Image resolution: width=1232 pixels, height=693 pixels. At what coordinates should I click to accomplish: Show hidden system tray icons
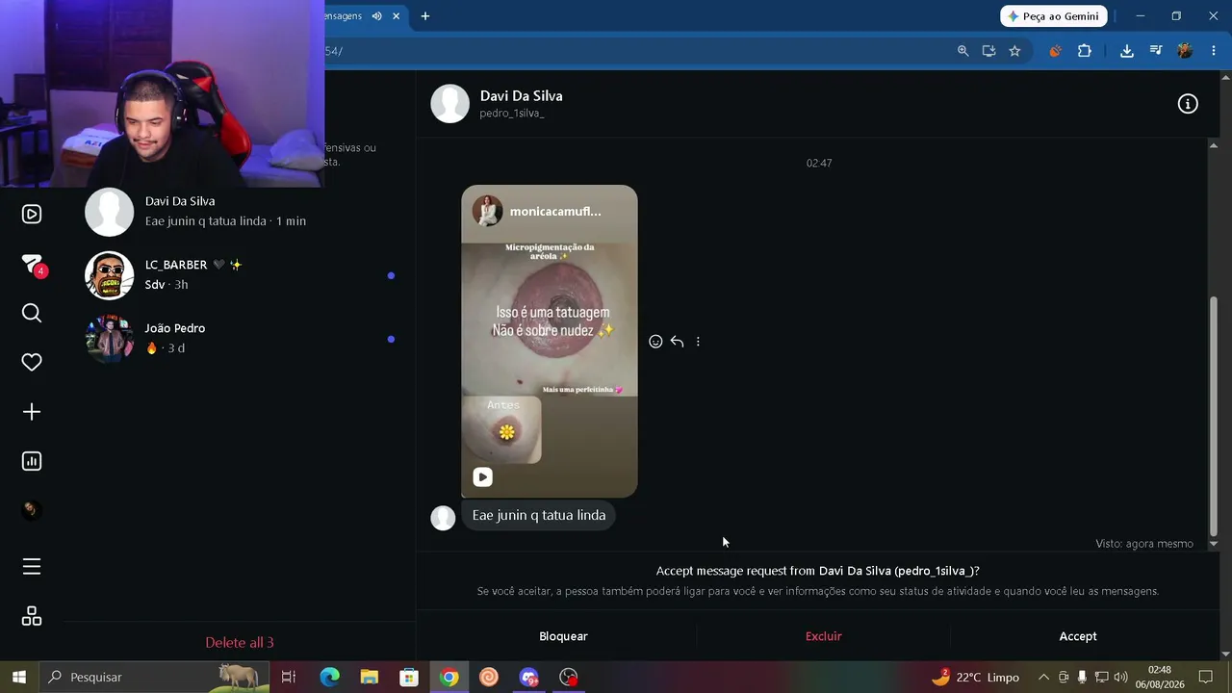(x=1043, y=677)
